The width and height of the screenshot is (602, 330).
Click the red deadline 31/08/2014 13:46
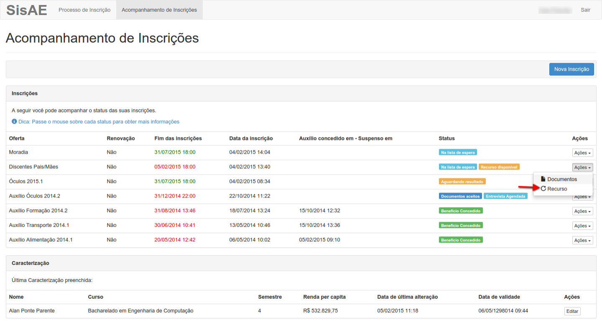tap(175, 211)
